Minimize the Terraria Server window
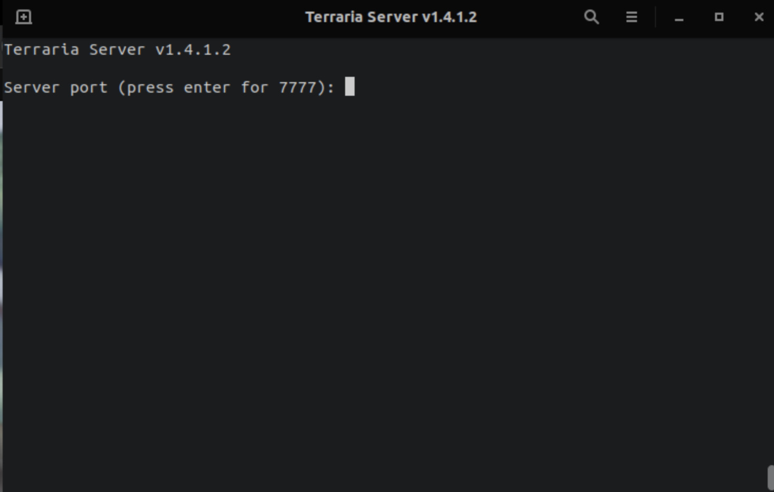The width and height of the screenshot is (774, 492). point(679,18)
